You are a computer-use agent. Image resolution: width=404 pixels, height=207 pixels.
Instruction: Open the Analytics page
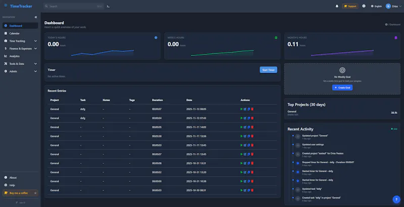(x=20, y=56)
